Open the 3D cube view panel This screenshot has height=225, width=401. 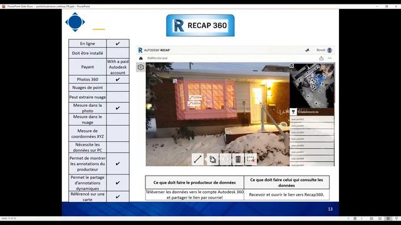coord(140,67)
